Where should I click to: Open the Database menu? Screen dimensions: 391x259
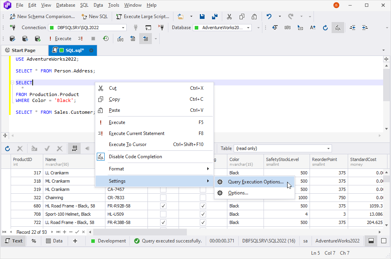(x=66, y=5)
